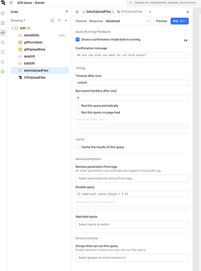201x271 pixels.
Task: Open the Watched inputs dropdown
Action: [132, 224]
